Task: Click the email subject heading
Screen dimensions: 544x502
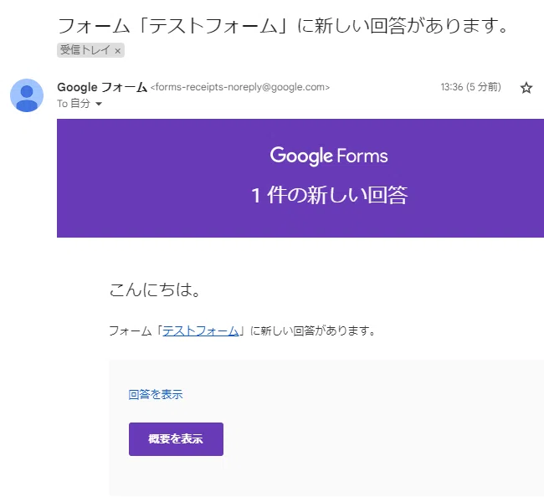Action: pos(283,26)
